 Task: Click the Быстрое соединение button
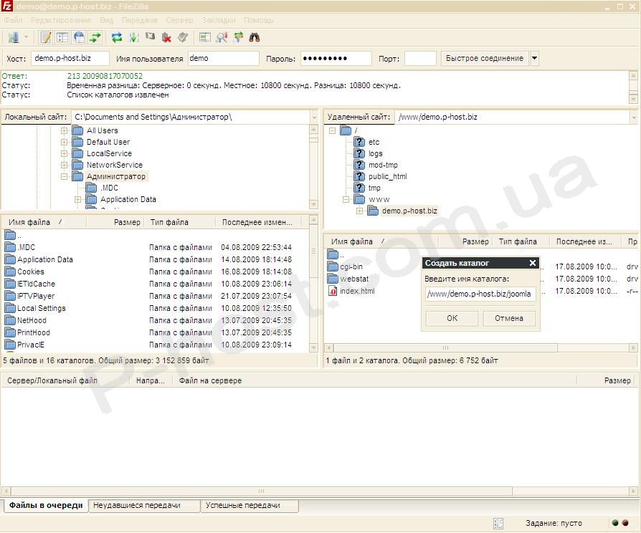point(485,59)
